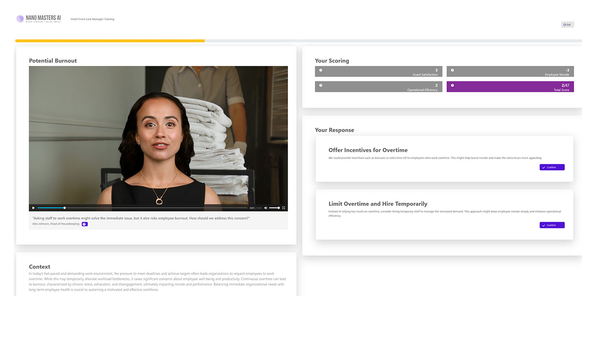
Task: Open the Operational Efficiency score info icon
Action: click(x=321, y=85)
